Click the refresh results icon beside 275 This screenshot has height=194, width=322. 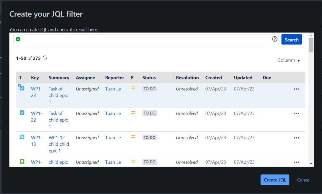click(45, 58)
